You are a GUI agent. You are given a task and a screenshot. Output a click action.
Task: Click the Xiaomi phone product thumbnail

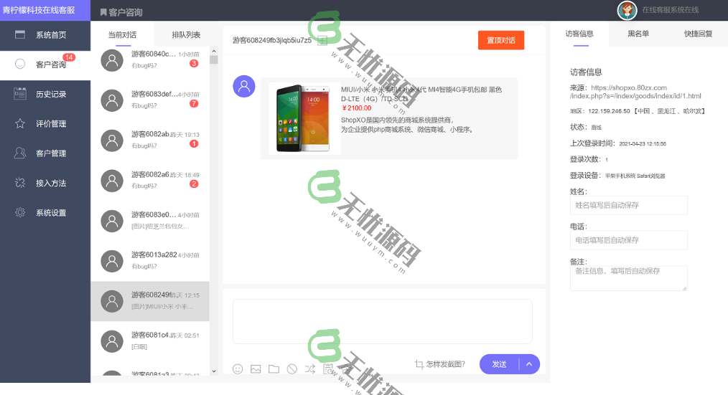(x=303, y=118)
